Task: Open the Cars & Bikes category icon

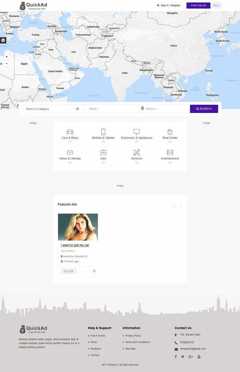Action: pos(70,132)
